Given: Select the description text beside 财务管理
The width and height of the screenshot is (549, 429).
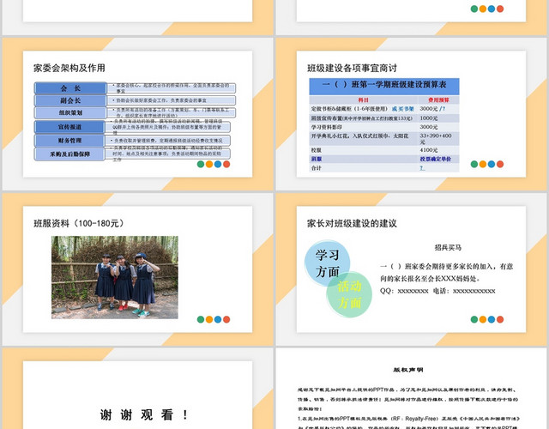Looking at the screenshot, I should pyautogui.click(x=167, y=141).
